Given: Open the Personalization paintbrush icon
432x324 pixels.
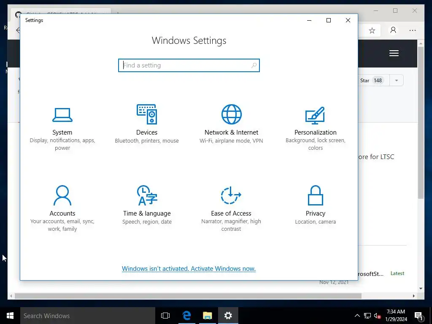Looking at the screenshot, I should click(315, 116).
